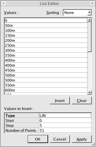Close the List Editor dialog
The image size is (96, 147).
[92, 3]
